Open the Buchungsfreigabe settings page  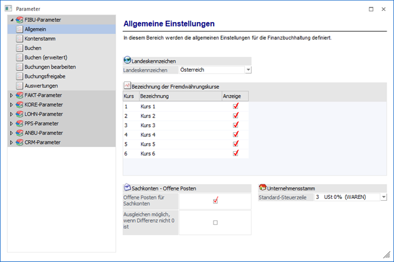pos(44,77)
